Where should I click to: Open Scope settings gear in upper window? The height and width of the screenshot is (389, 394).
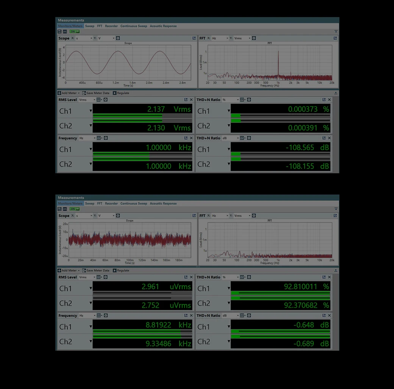(118, 38)
